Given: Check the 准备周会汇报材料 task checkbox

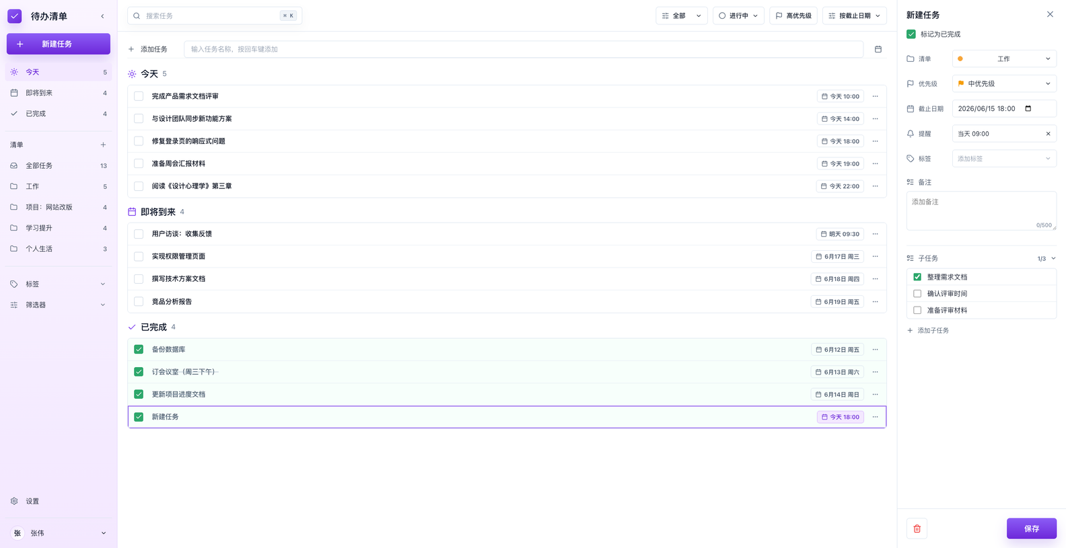Looking at the screenshot, I should [x=139, y=163].
